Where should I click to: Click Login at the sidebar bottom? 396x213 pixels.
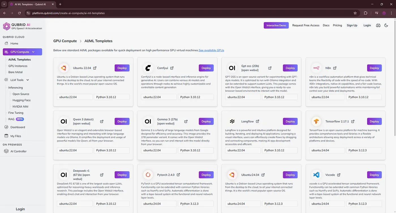20,209
